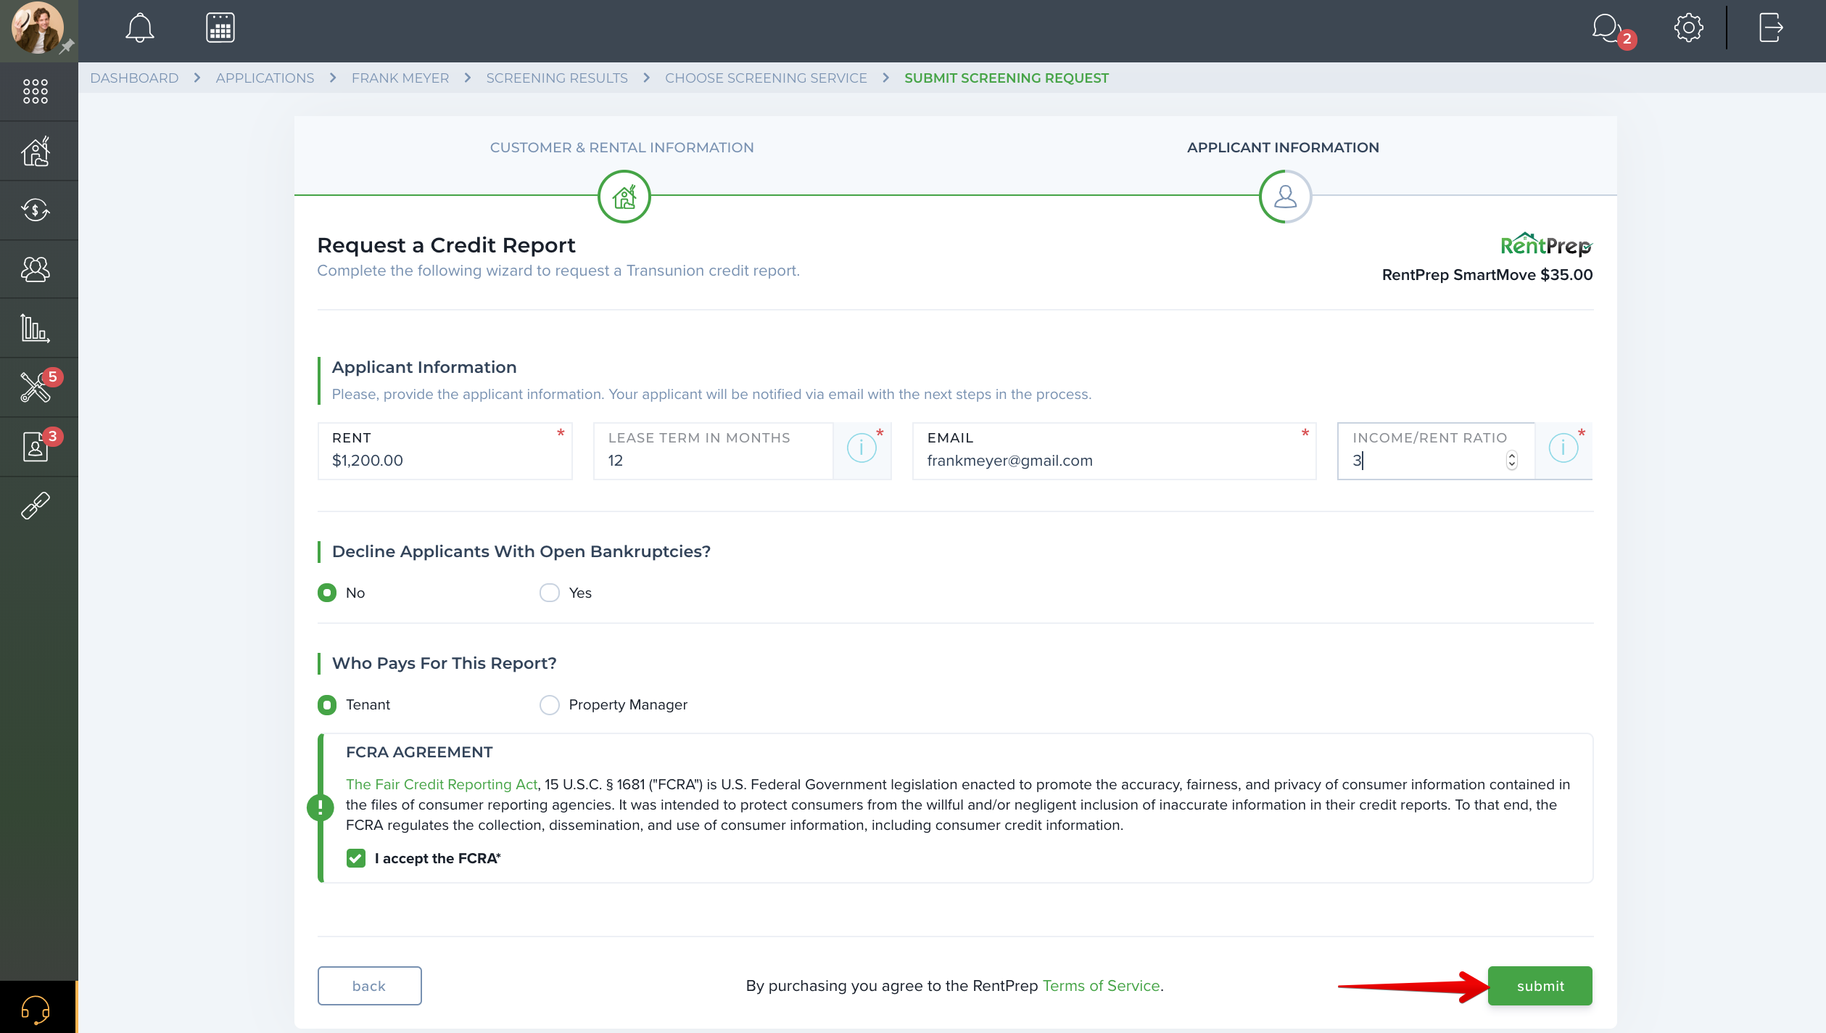Show info for Lease Term in Months
Viewport: 1826px width, 1033px height.
click(x=862, y=448)
